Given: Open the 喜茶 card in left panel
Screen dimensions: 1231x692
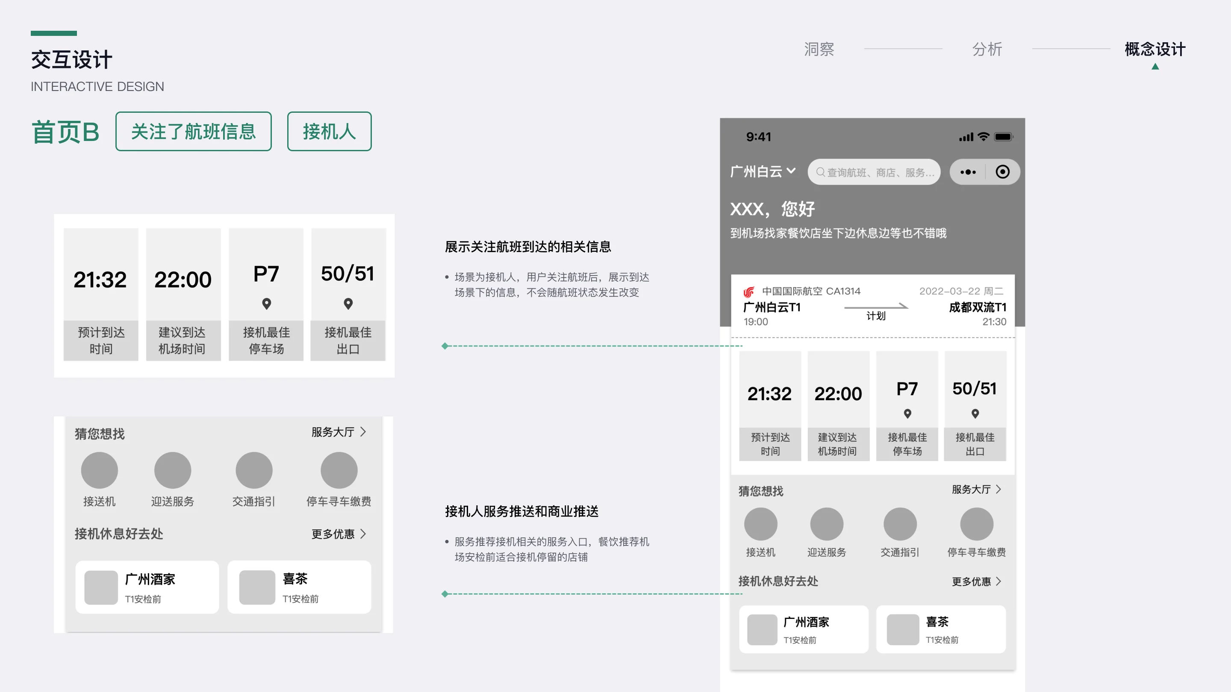Looking at the screenshot, I should coord(300,587).
